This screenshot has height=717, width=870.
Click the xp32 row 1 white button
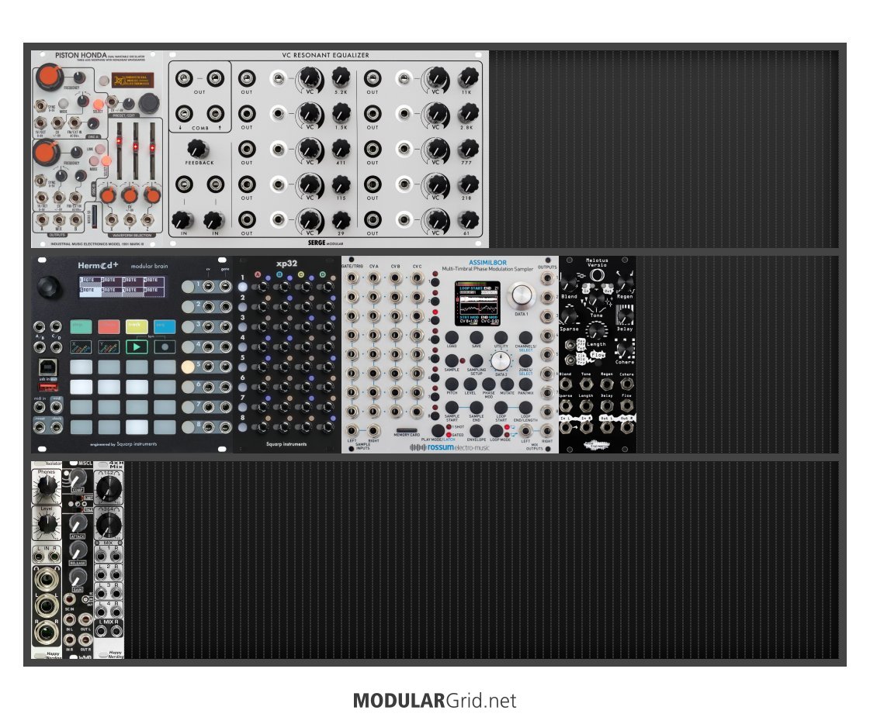[242, 287]
